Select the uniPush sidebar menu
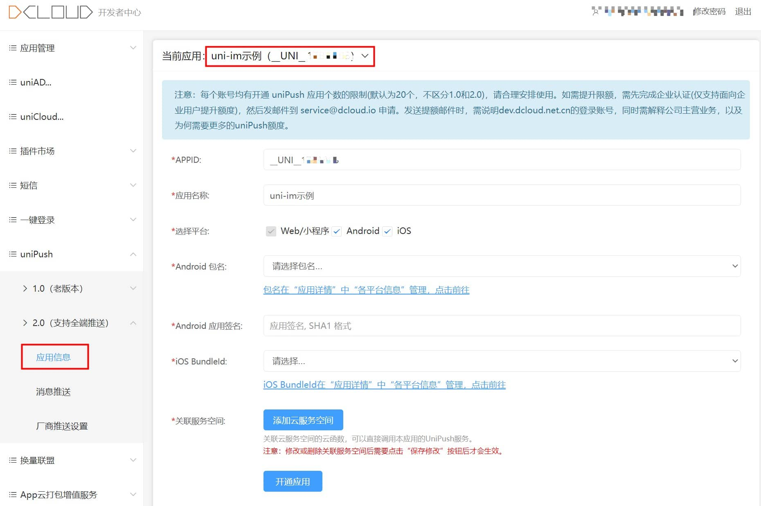The height and width of the screenshot is (506, 761). click(x=72, y=254)
